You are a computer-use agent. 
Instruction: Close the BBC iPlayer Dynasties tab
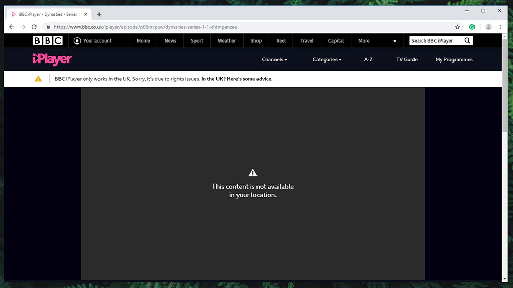tap(86, 14)
